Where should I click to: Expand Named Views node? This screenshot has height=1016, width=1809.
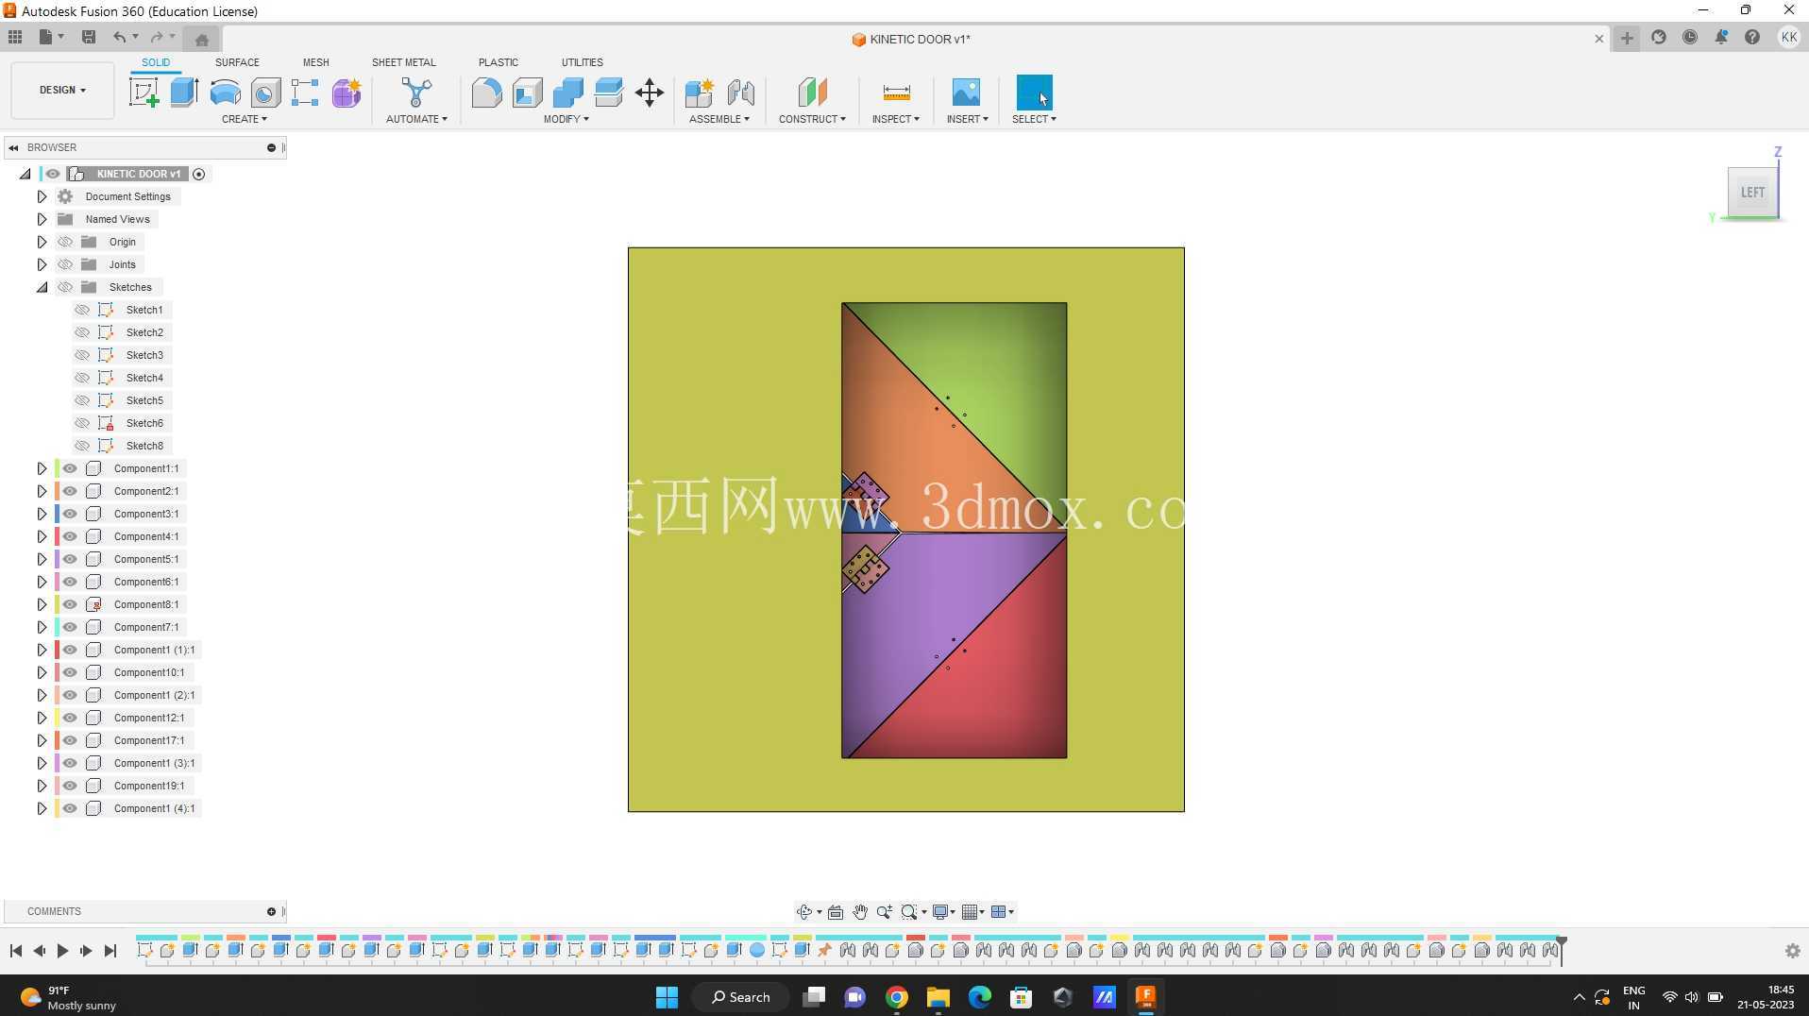(x=42, y=219)
